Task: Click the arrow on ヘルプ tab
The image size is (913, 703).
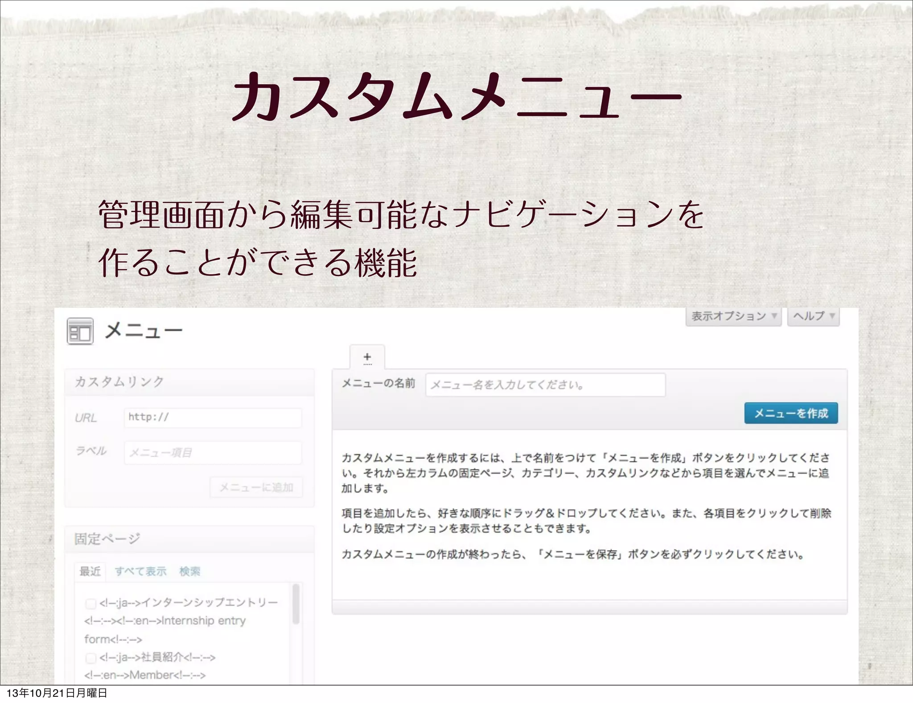Action: 832,316
